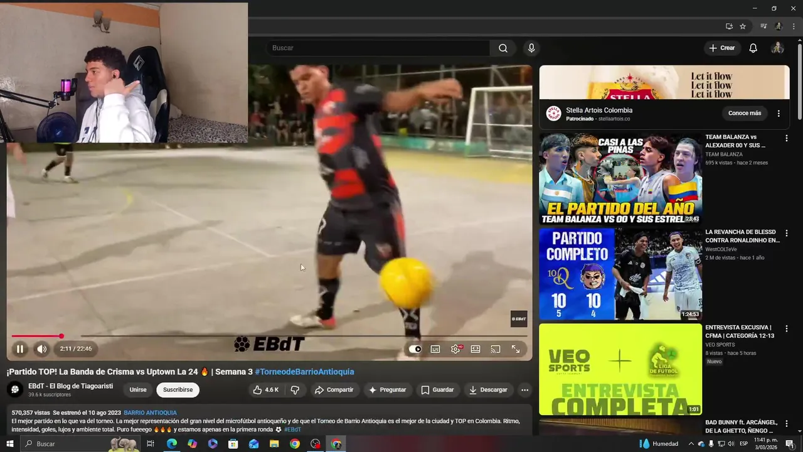Image resolution: width=803 pixels, height=452 pixels.
Task: Open options for Bad Bunny video
Action: 786,424
